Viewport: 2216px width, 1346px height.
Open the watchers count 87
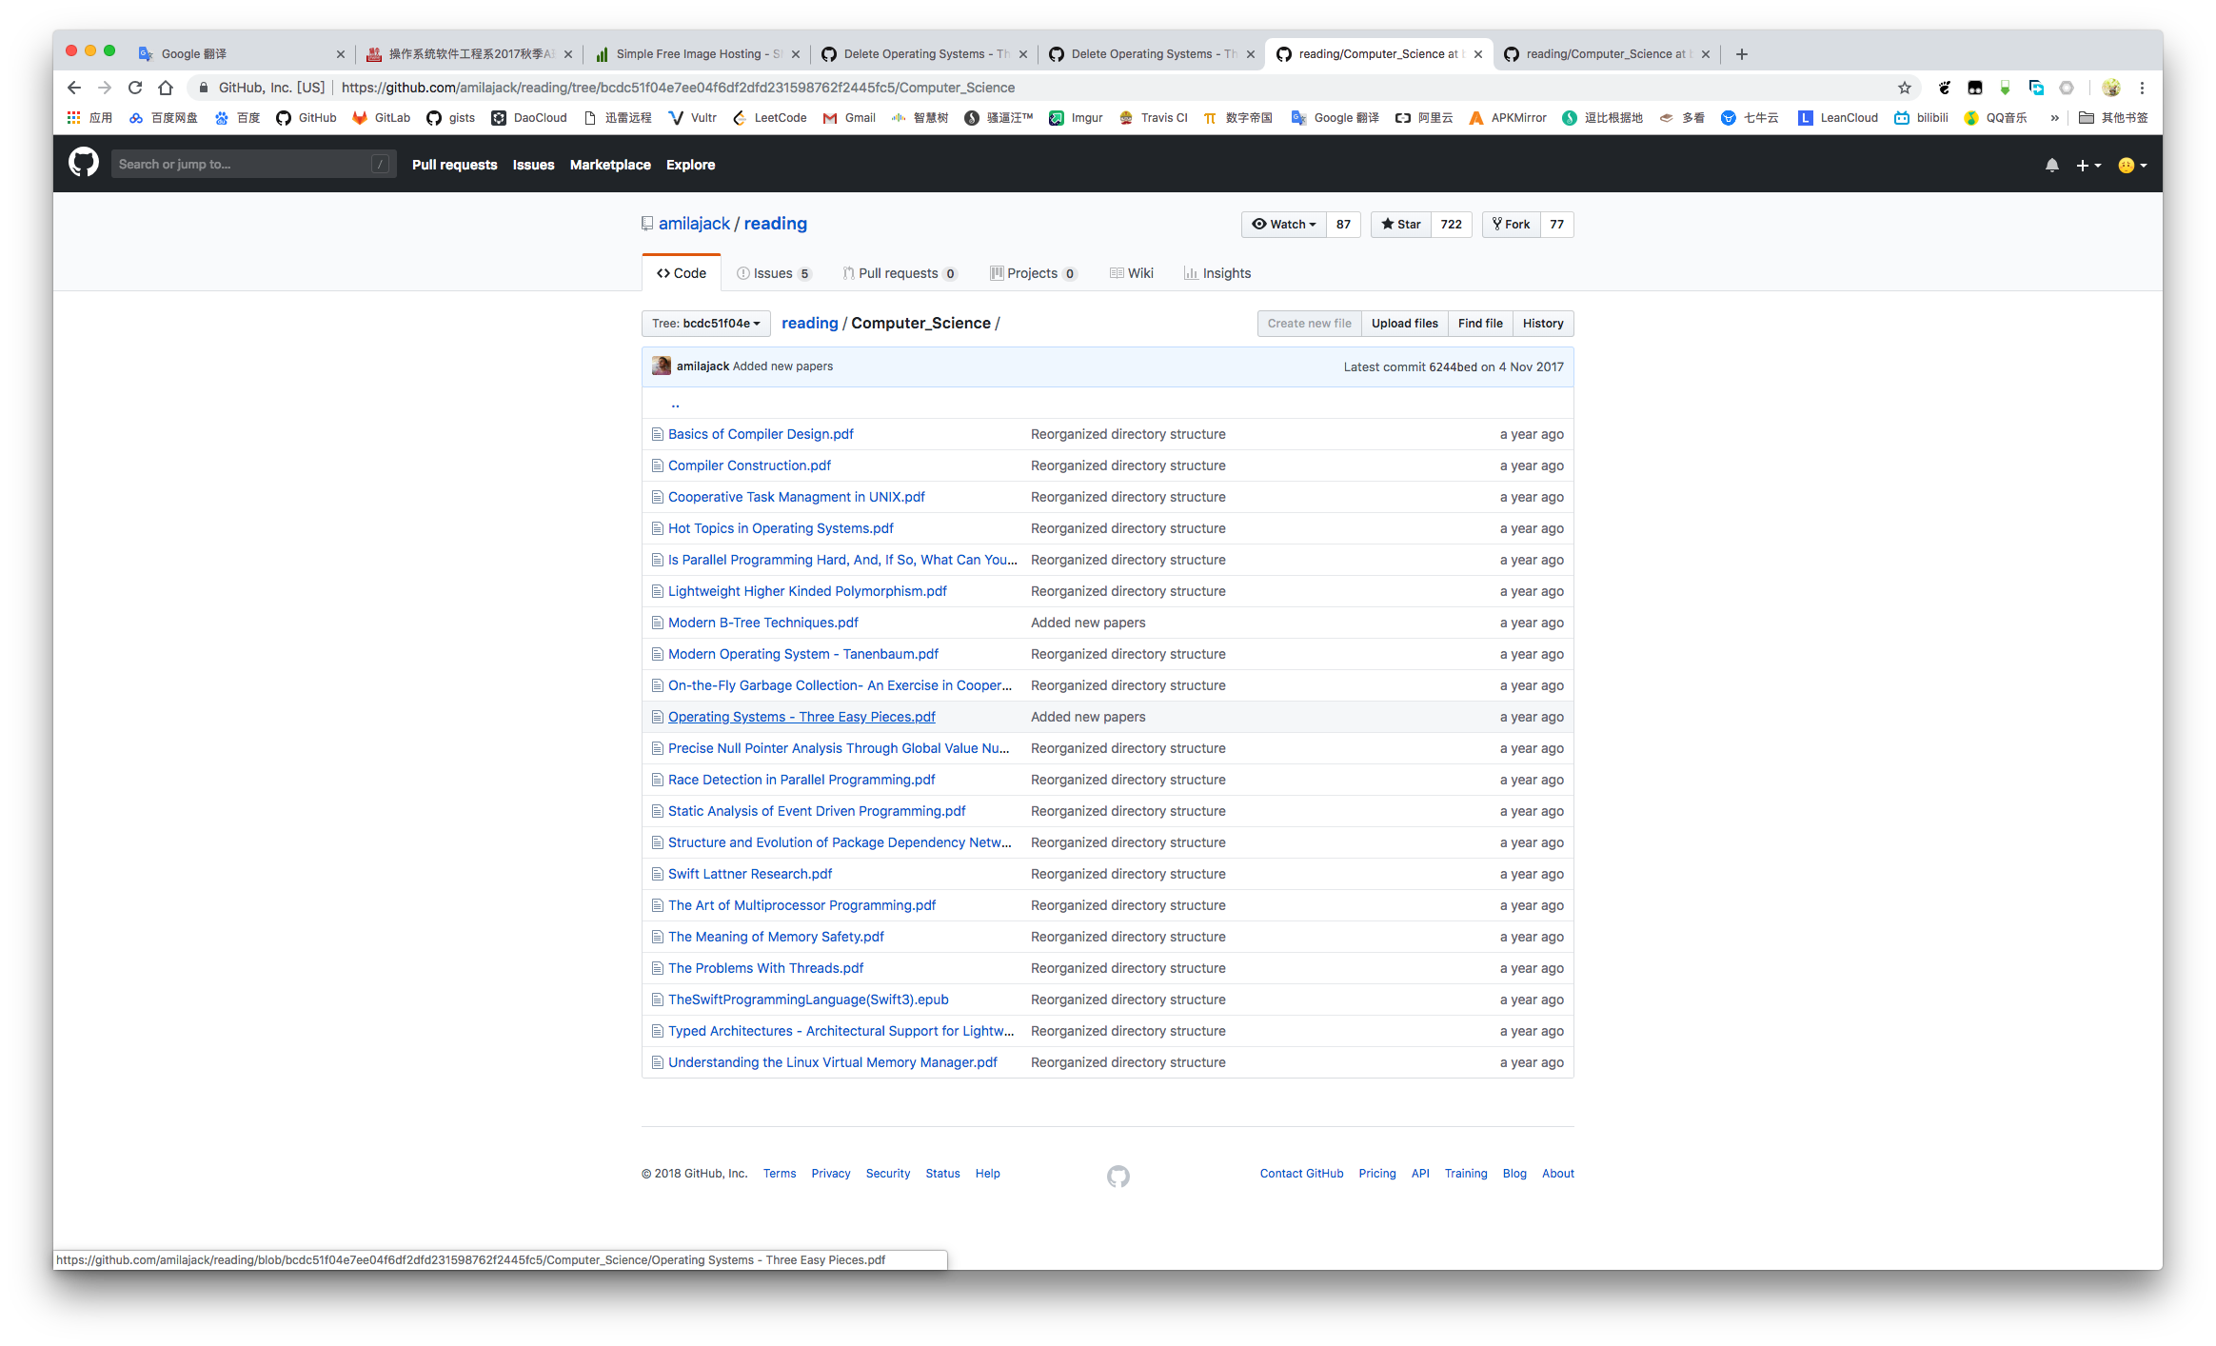1343,225
